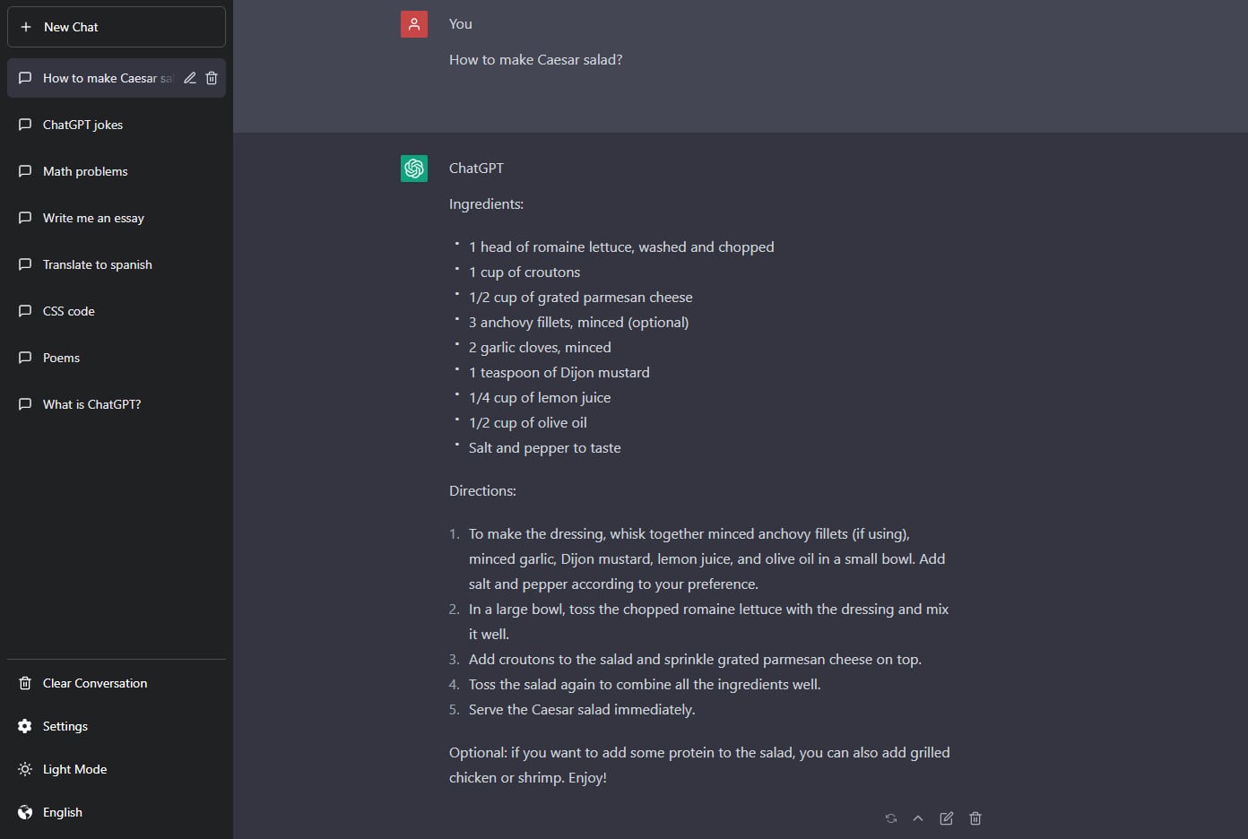The image size is (1248, 839).
Task: Edit ChatGPT's salad recipe response
Action: [x=946, y=818]
